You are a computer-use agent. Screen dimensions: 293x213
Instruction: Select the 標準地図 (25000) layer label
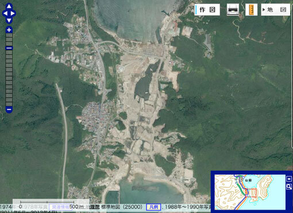pos(122,207)
